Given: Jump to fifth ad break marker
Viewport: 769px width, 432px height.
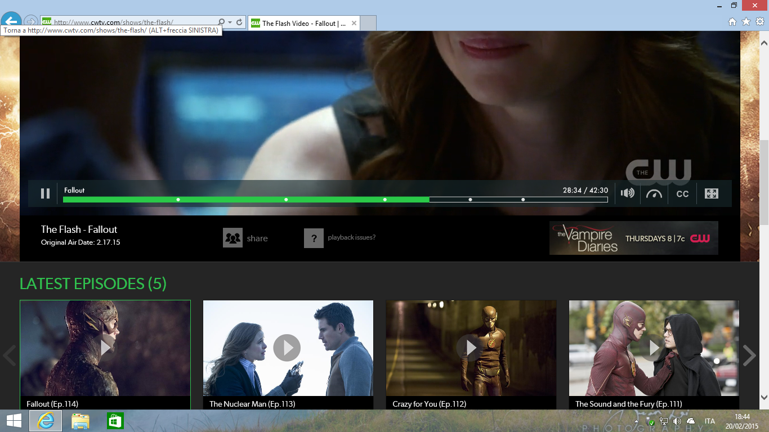Looking at the screenshot, I should [523, 200].
